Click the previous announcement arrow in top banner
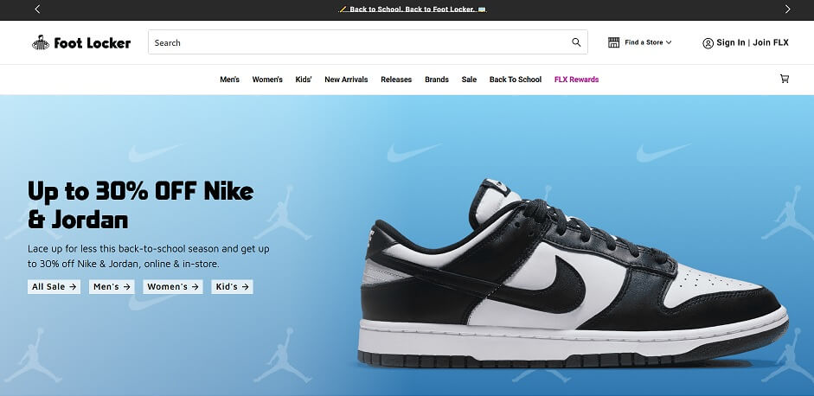 tap(37, 9)
